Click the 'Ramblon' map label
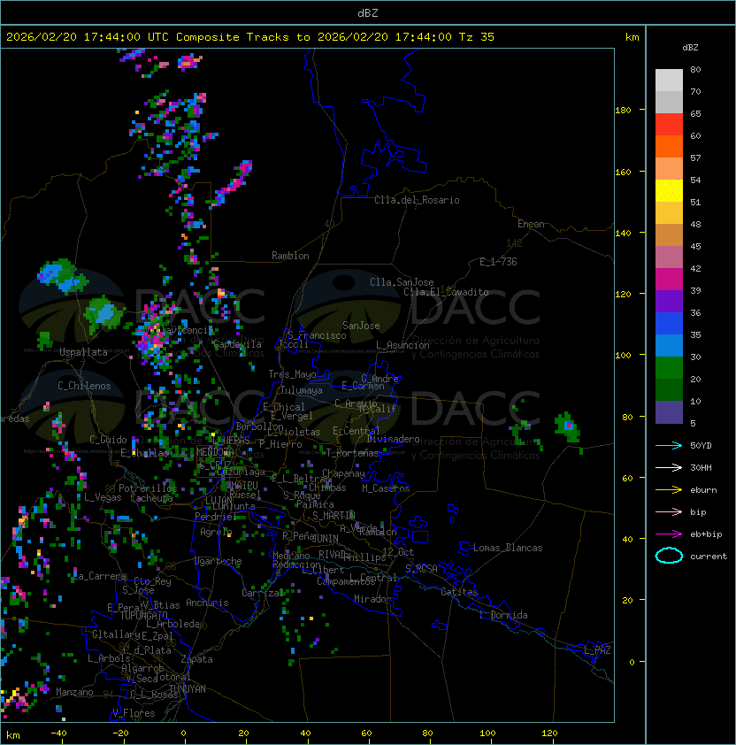Screen dimensions: 736x745 (290, 256)
